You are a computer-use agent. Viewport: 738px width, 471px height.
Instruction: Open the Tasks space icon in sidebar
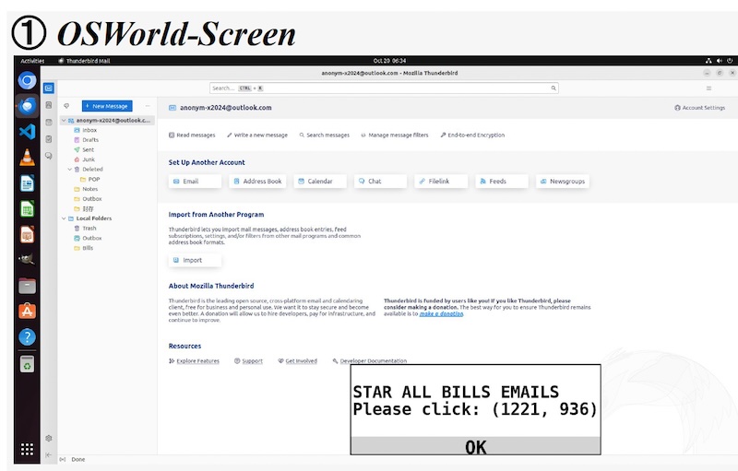[x=49, y=139]
